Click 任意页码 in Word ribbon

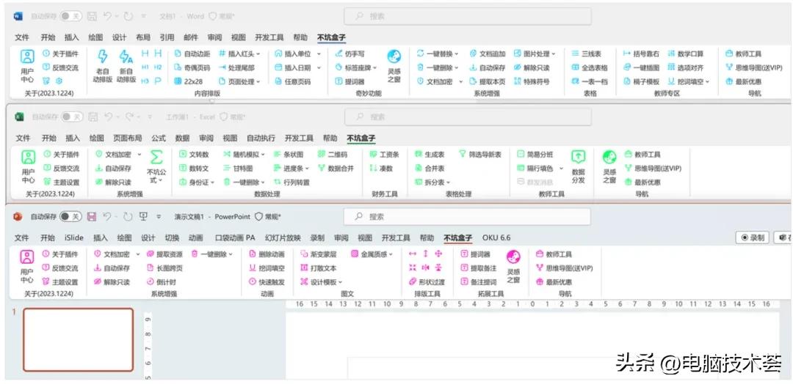(293, 81)
